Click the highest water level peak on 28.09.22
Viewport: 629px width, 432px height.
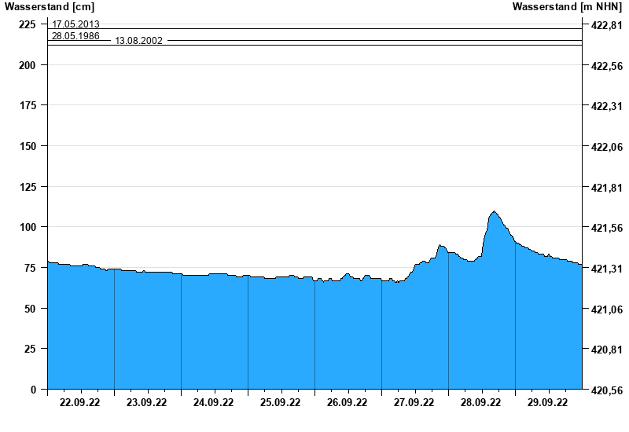pyautogui.click(x=494, y=211)
